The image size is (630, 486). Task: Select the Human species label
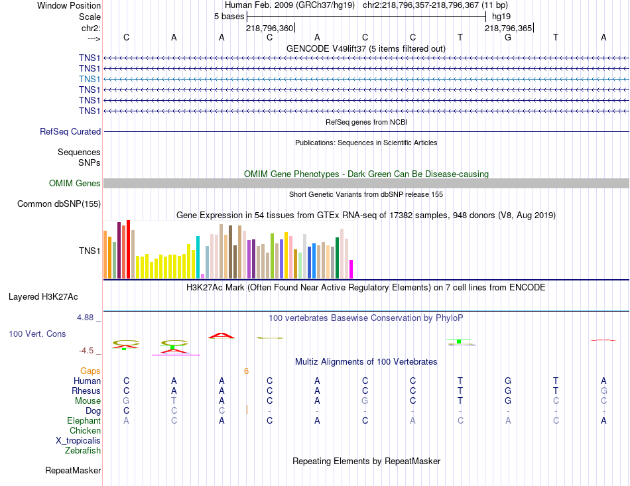tap(87, 381)
